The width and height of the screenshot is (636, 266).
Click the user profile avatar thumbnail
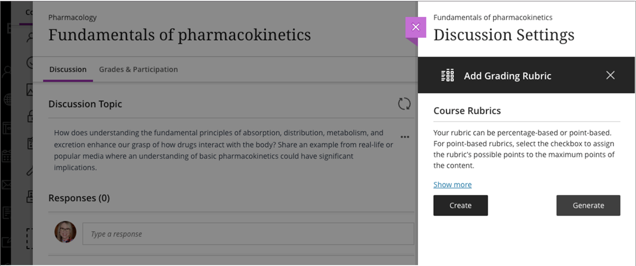pos(65,232)
